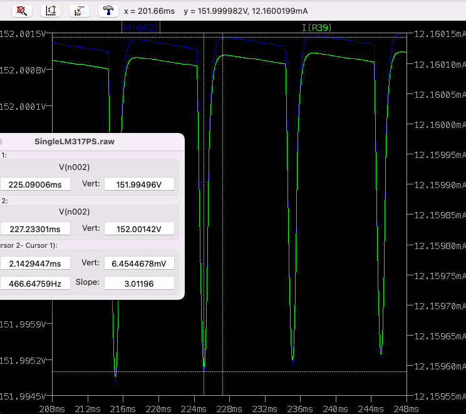This screenshot has width=466, height=414.
Task: Click time axis label 240ms
Action: pos(335,409)
